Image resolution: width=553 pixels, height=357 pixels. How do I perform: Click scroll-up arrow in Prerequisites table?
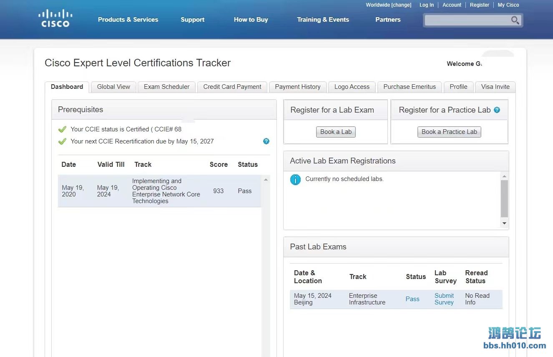[x=266, y=179]
